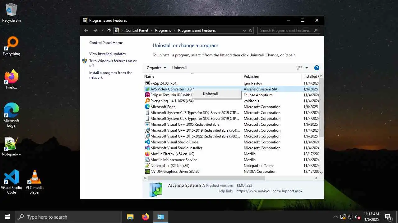Refresh the Programs and Features view
398x223 pixels.
coord(251,30)
